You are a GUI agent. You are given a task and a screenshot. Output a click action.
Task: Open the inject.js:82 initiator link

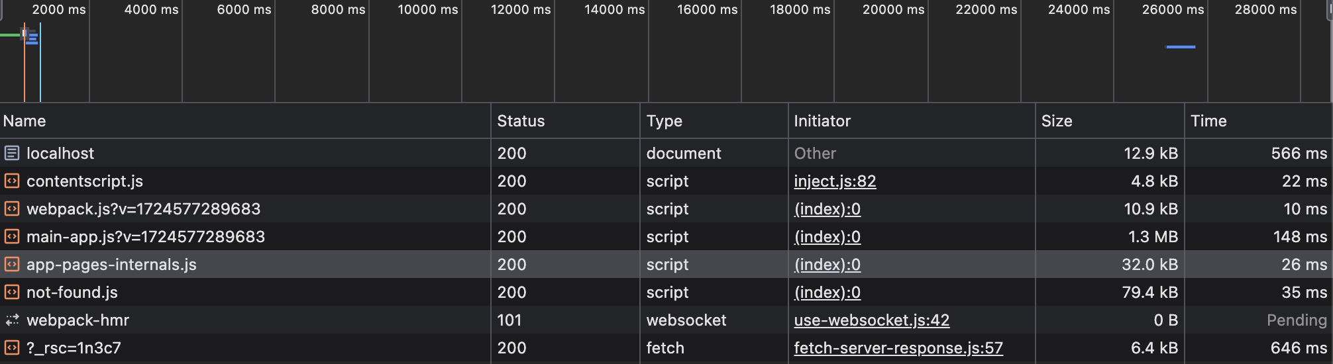point(835,181)
